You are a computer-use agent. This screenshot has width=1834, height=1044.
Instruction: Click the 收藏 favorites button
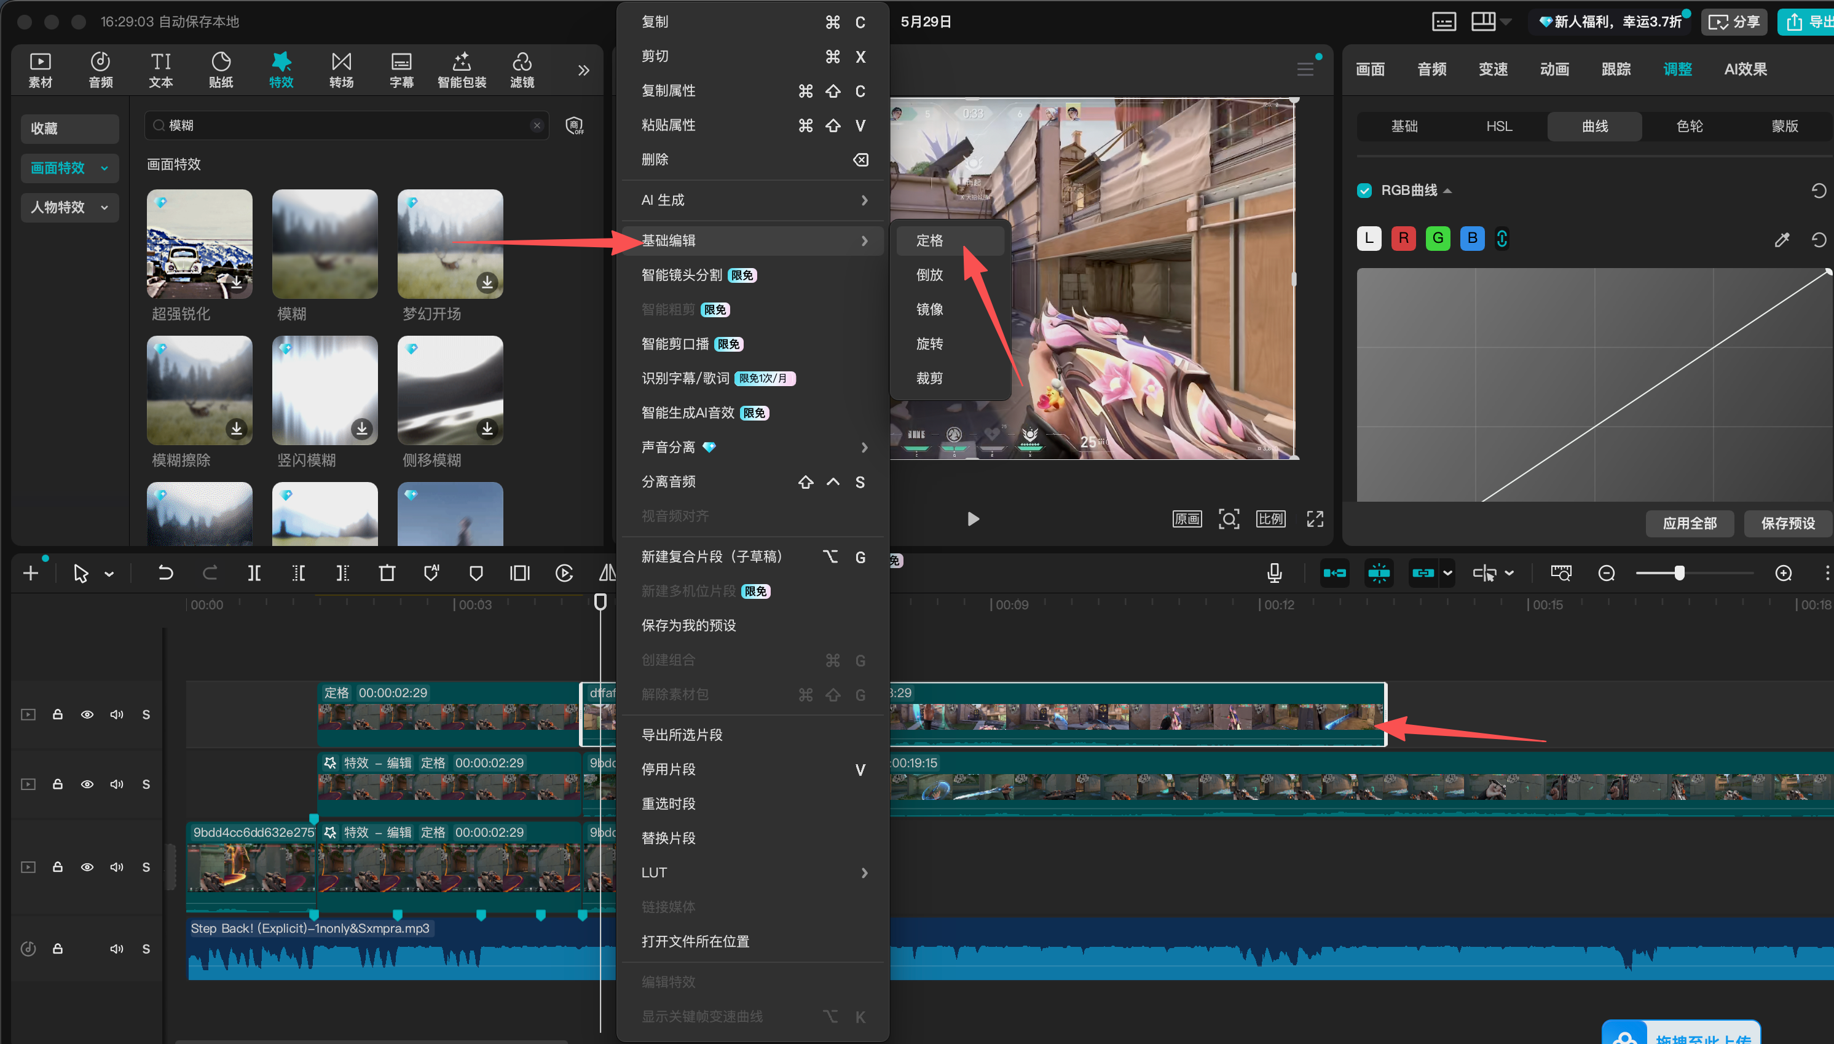click(x=69, y=129)
